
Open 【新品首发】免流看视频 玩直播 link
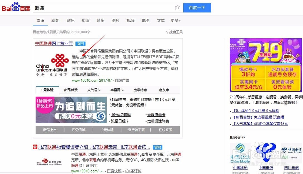(x=258, y=117)
